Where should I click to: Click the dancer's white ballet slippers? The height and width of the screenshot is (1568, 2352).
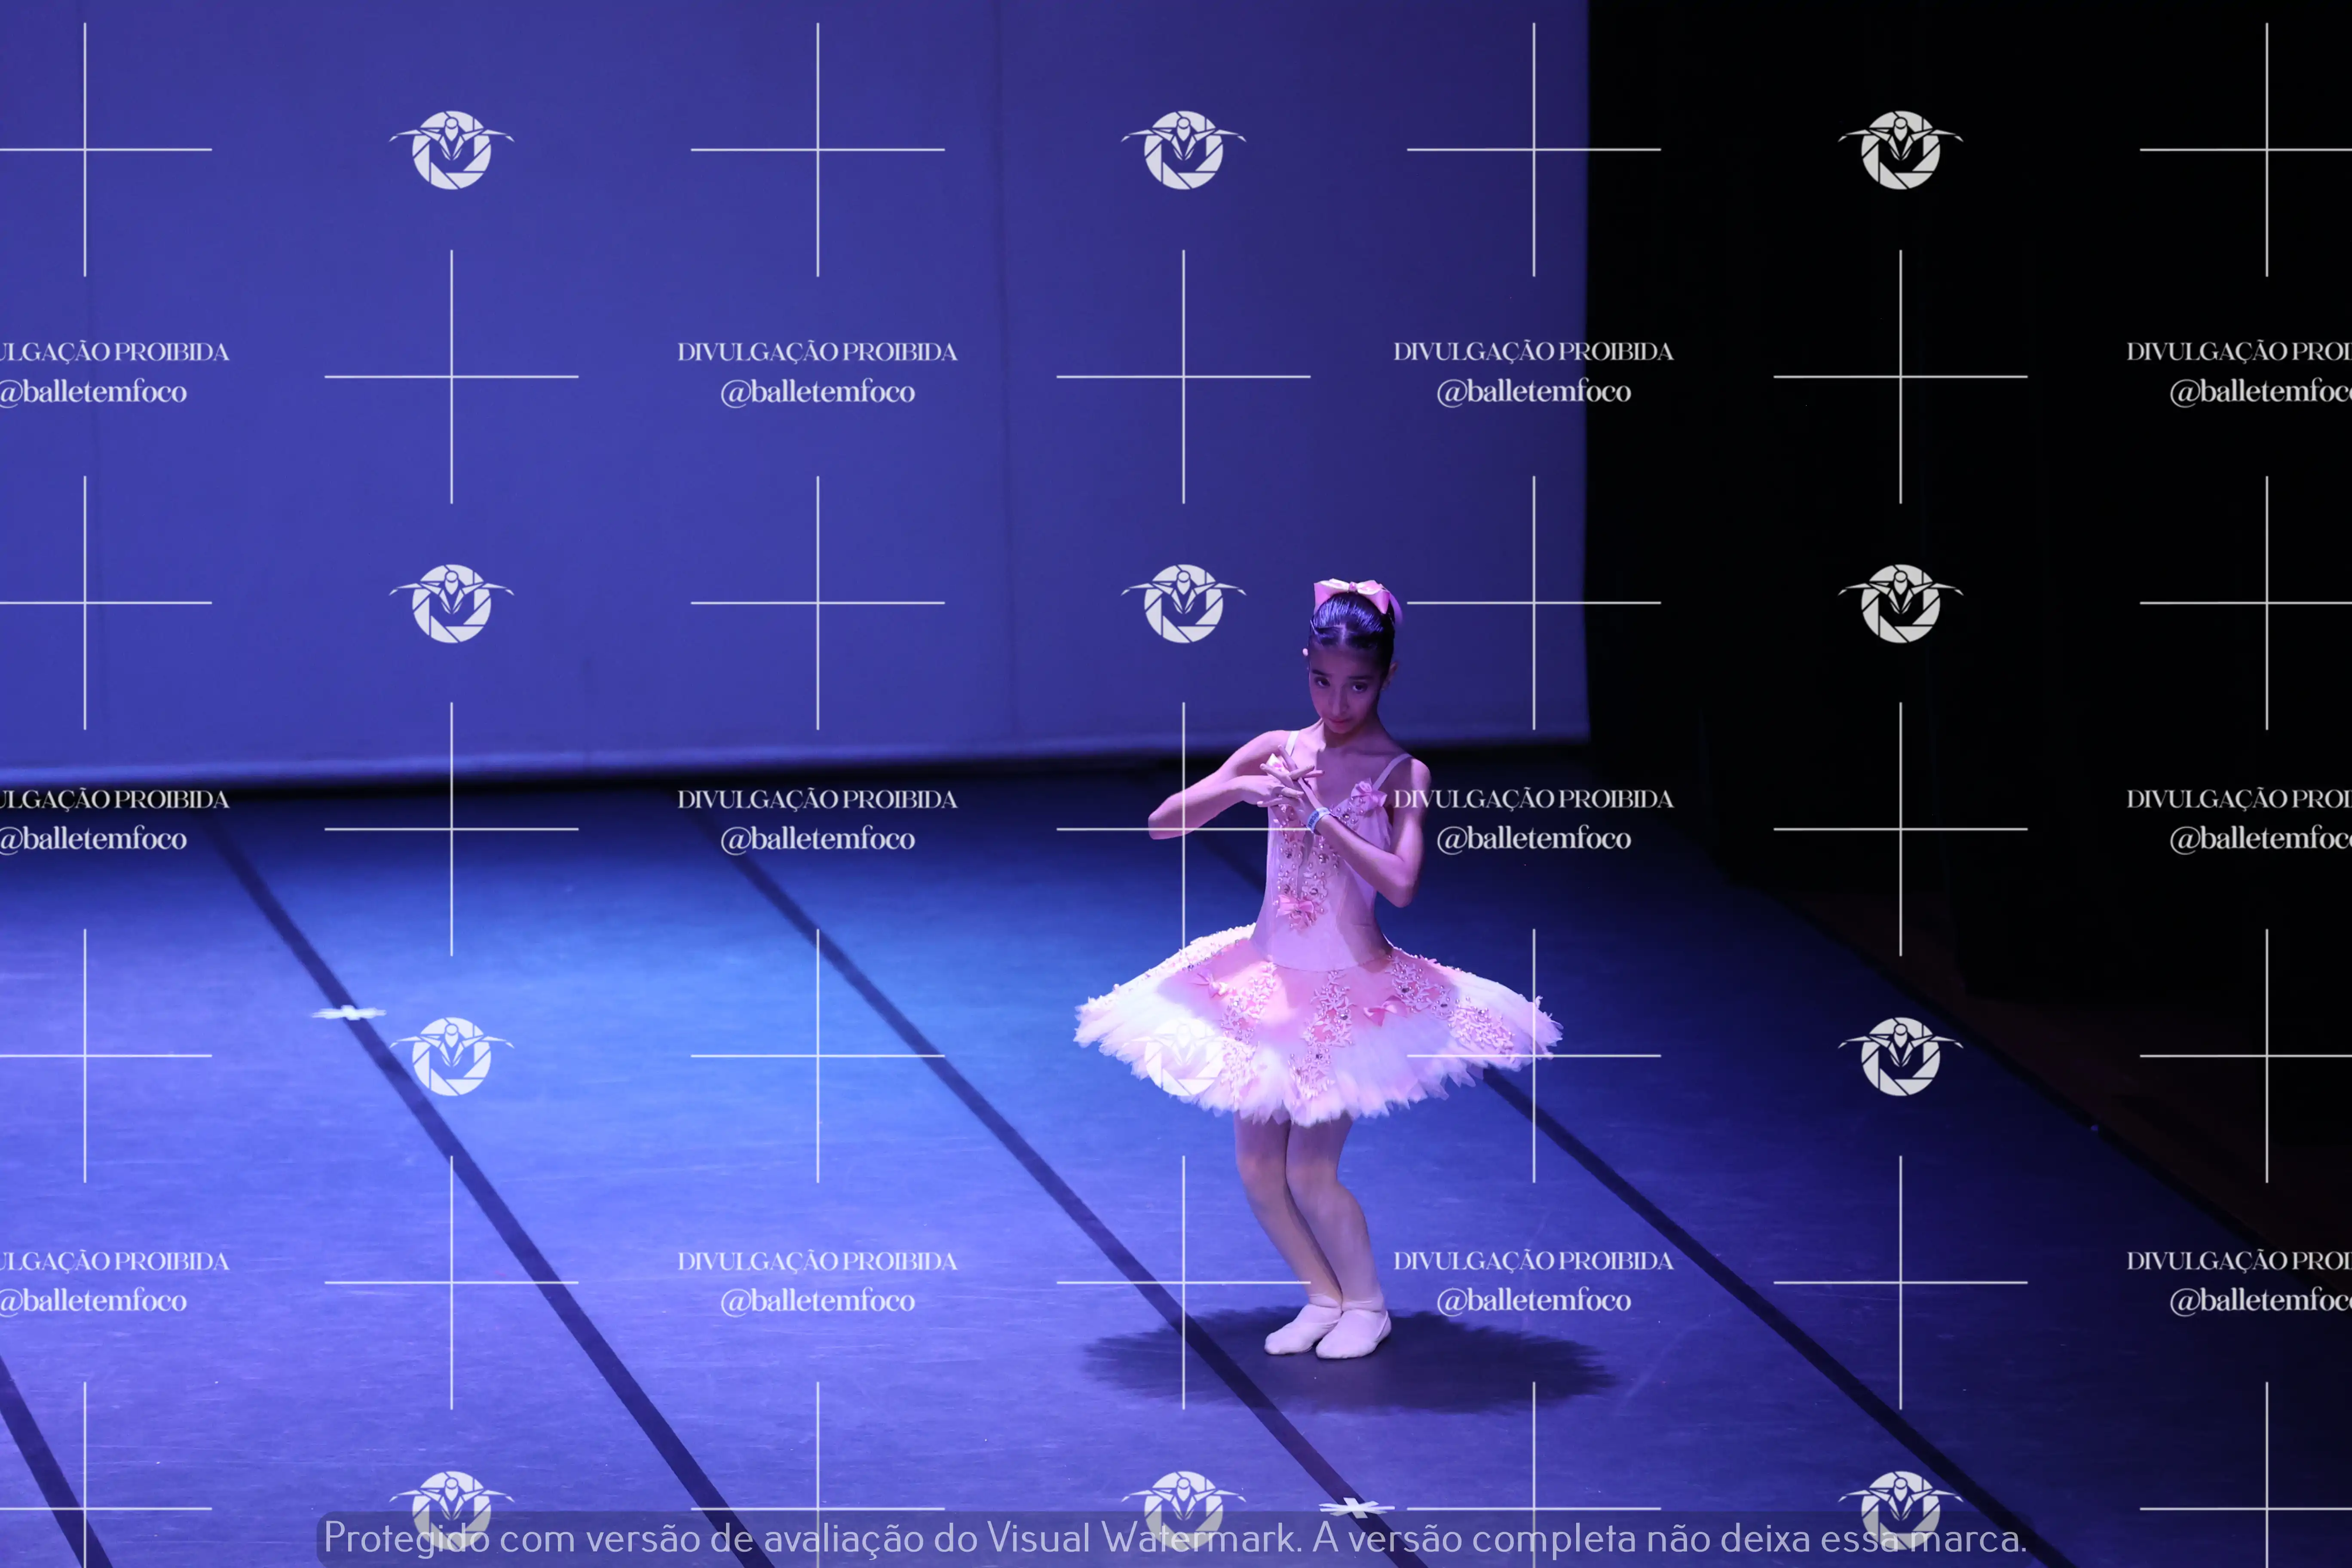[x=1327, y=1330]
